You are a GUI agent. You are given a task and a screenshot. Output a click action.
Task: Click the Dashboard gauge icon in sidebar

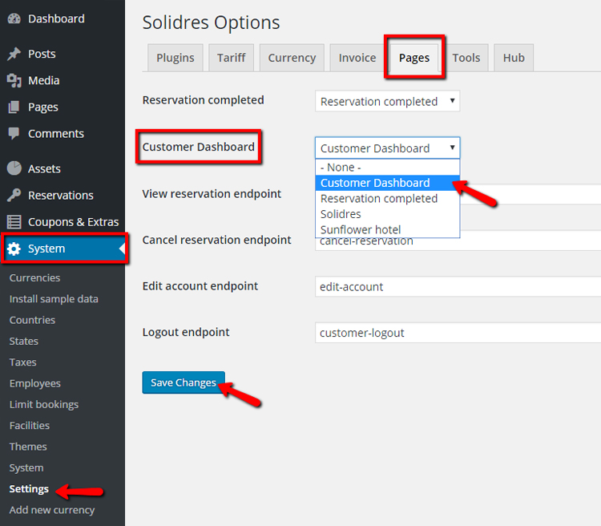tap(14, 19)
